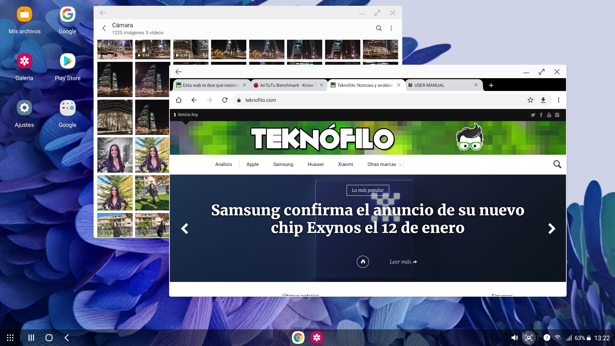Open volume control in taskbar
Image resolution: width=615 pixels, height=346 pixels.
click(x=515, y=338)
